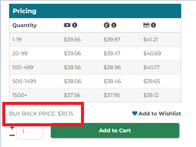Click the Add to Wishlist link
The height and width of the screenshot is (147, 196).
point(156,114)
